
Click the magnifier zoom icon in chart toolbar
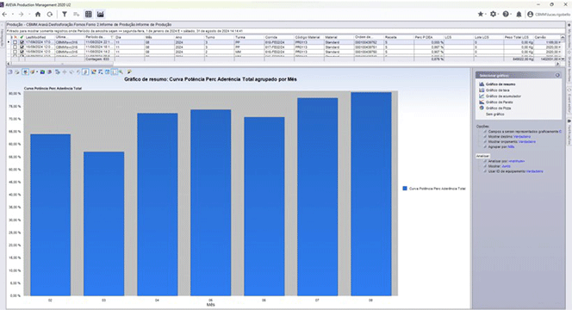tap(121, 72)
